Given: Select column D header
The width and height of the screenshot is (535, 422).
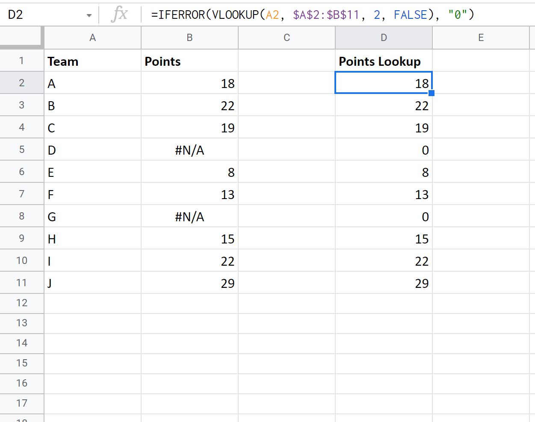Looking at the screenshot, I should (384, 38).
